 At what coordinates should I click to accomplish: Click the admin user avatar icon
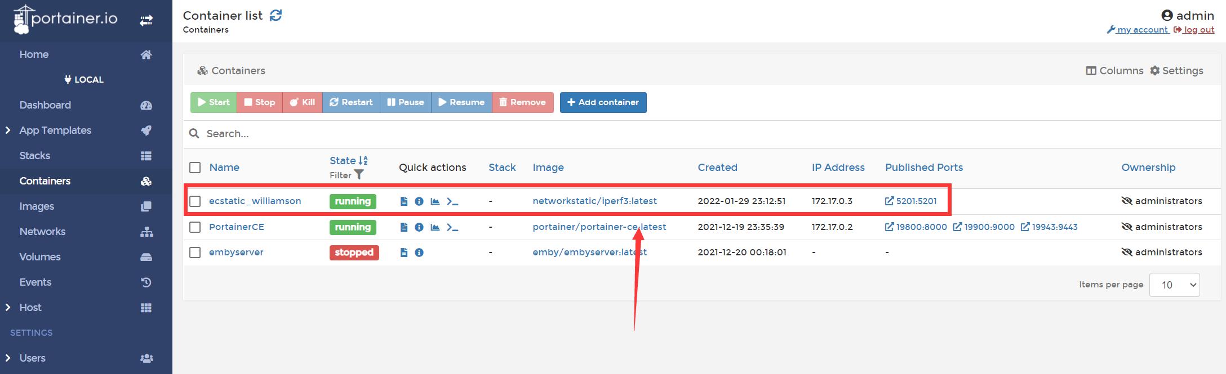click(1167, 16)
